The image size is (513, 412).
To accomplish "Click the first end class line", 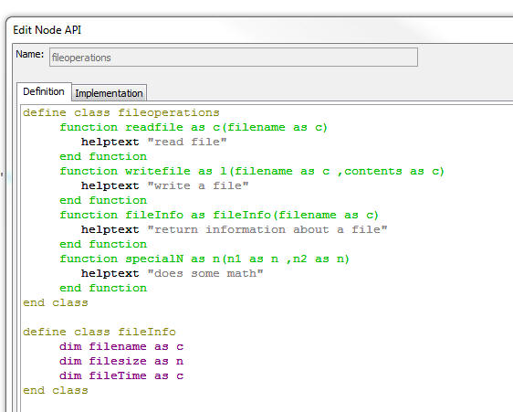I will [x=56, y=302].
